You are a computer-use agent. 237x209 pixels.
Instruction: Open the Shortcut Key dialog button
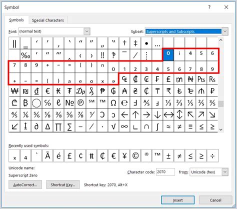pyautogui.click(x=63, y=184)
